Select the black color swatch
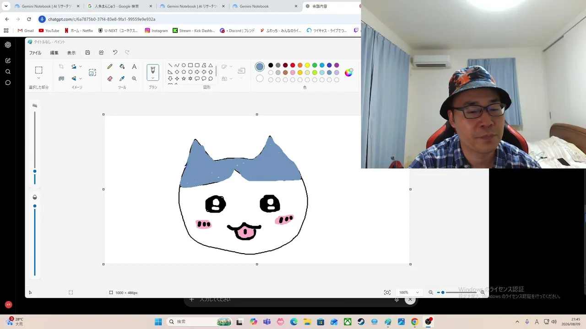This screenshot has width=586, height=329. pyautogui.click(x=271, y=65)
